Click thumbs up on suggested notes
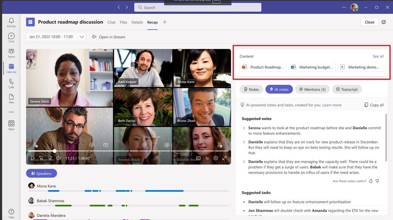 coord(371,181)
